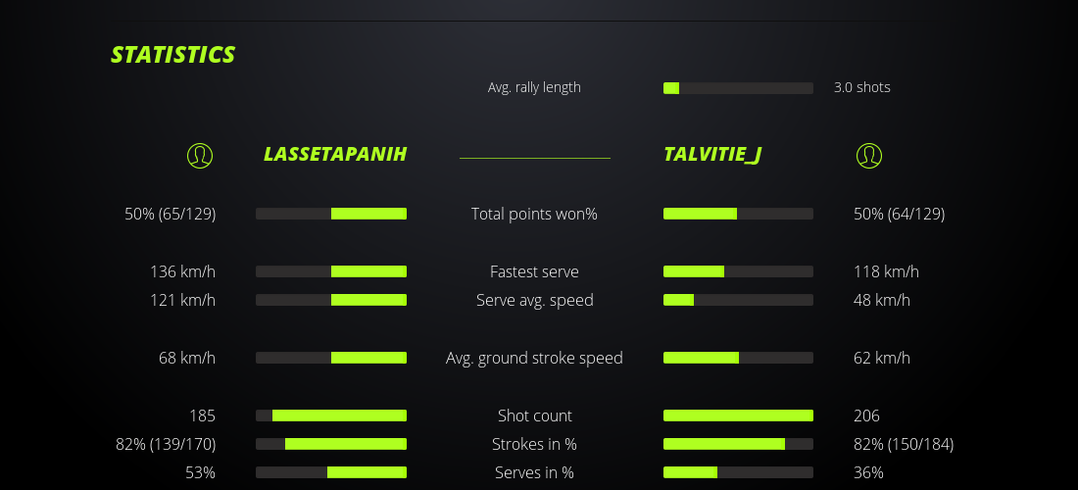This screenshot has height=490, width=1078.
Task: Click the STATISTICS heading
Action: click(173, 55)
